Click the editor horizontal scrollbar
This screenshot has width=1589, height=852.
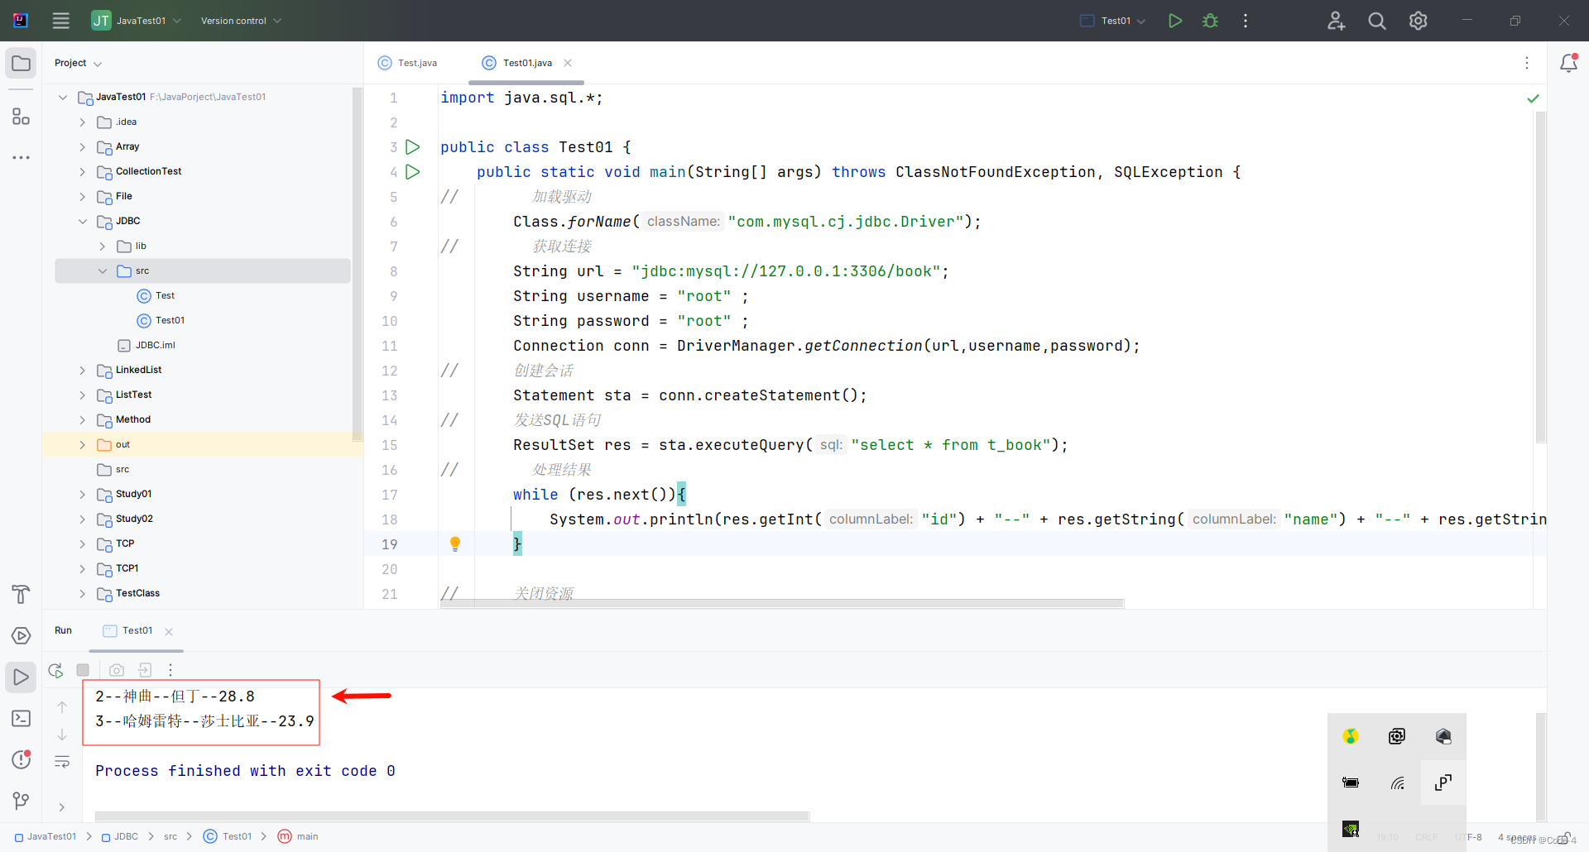(782, 604)
